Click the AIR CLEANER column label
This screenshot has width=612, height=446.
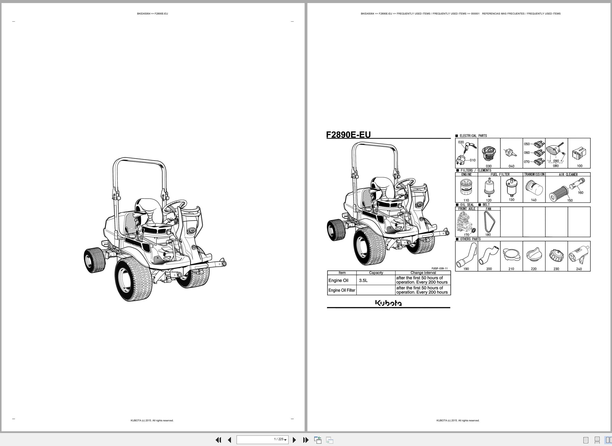(568, 174)
